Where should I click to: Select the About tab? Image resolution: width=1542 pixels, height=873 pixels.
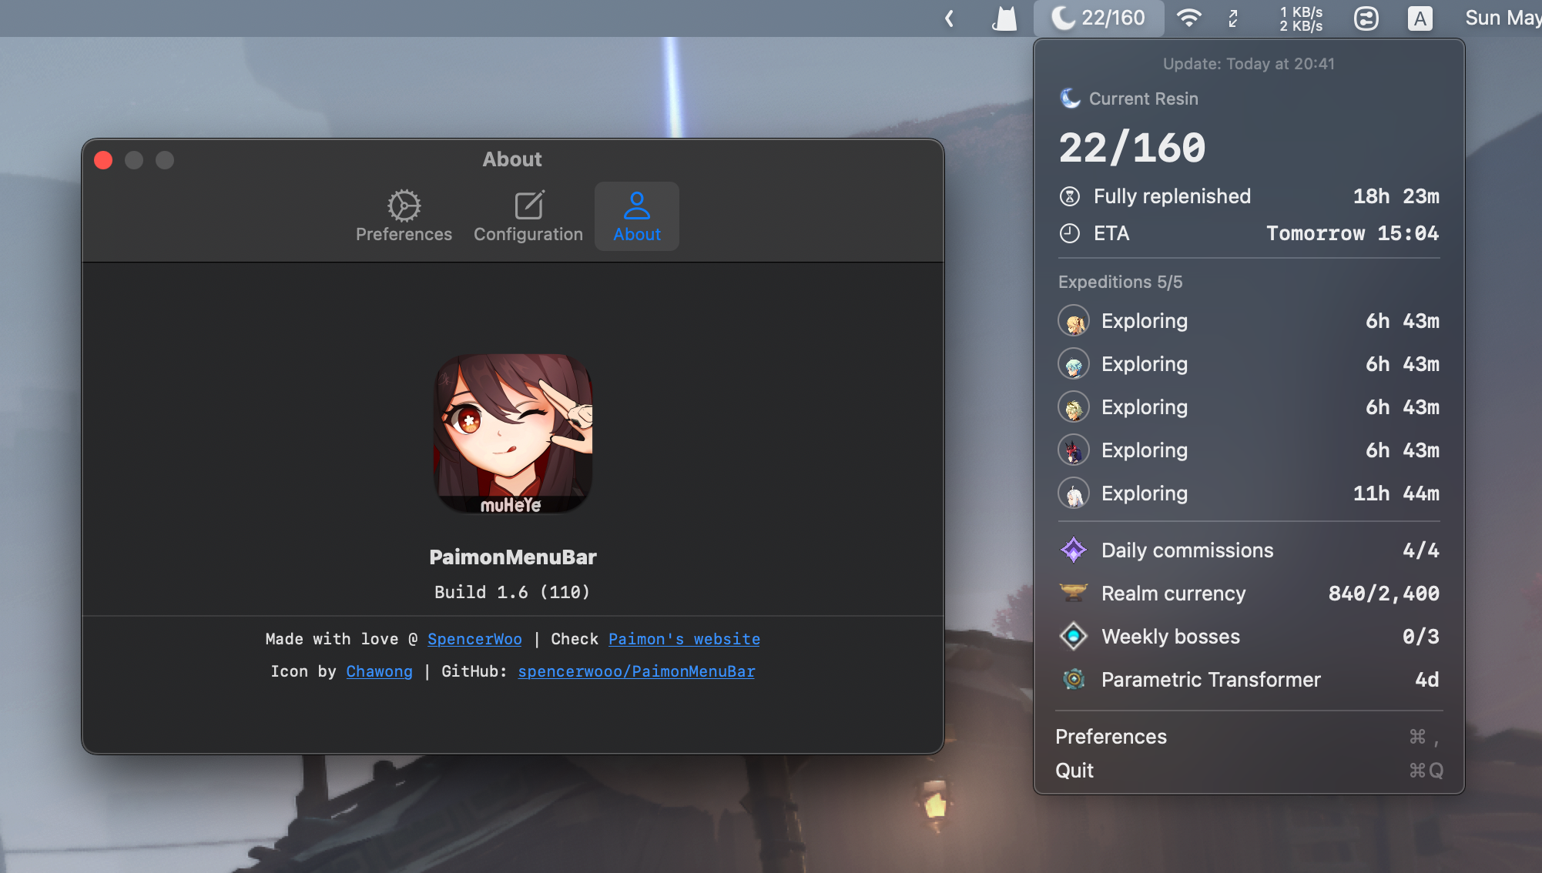[x=636, y=216]
